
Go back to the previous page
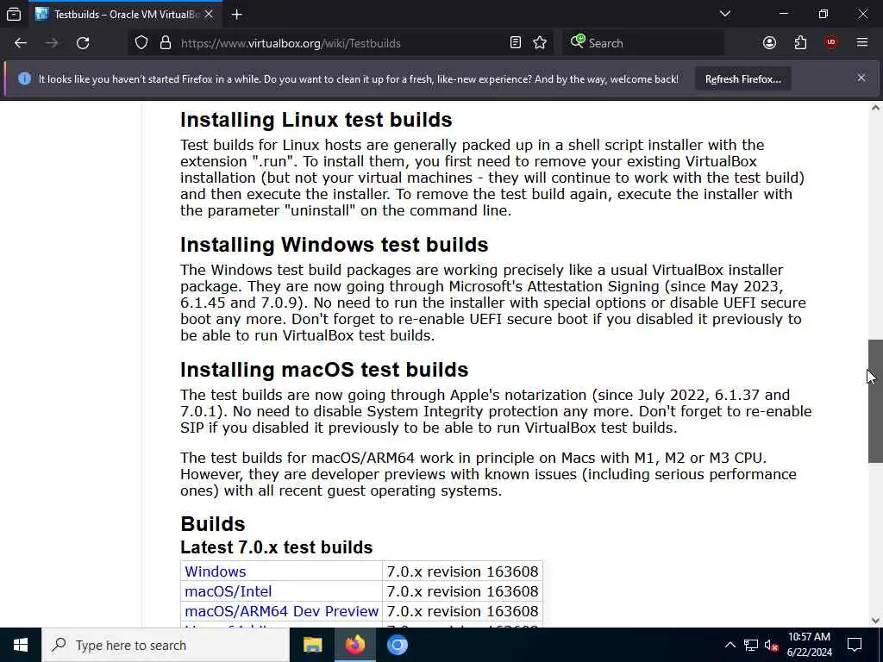21,43
